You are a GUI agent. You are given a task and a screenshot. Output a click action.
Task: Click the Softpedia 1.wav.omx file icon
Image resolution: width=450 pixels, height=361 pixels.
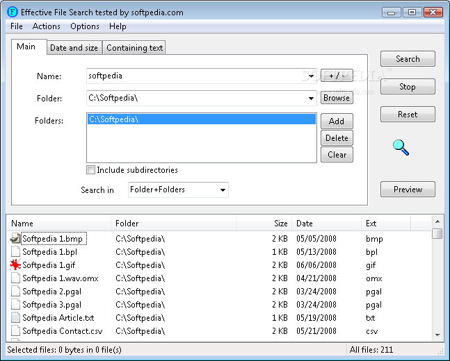pyautogui.click(x=15, y=278)
